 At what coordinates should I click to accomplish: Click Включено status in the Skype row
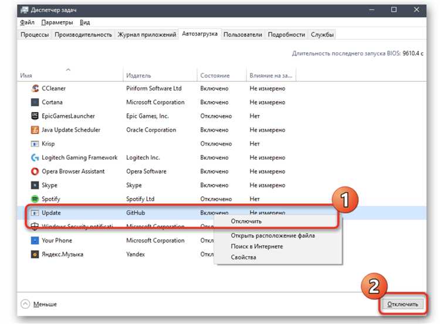click(x=214, y=185)
